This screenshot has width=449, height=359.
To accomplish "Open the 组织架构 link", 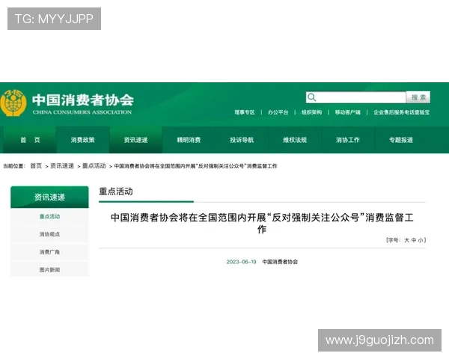I will [x=311, y=112].
